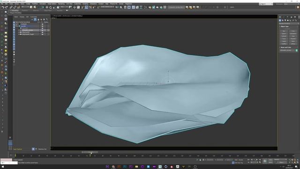
Task: Open the Named Selection Sets dropdown
Action: coord(107,7)
